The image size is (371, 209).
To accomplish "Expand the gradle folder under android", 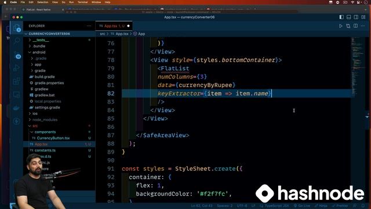I will tap(40, 71).
